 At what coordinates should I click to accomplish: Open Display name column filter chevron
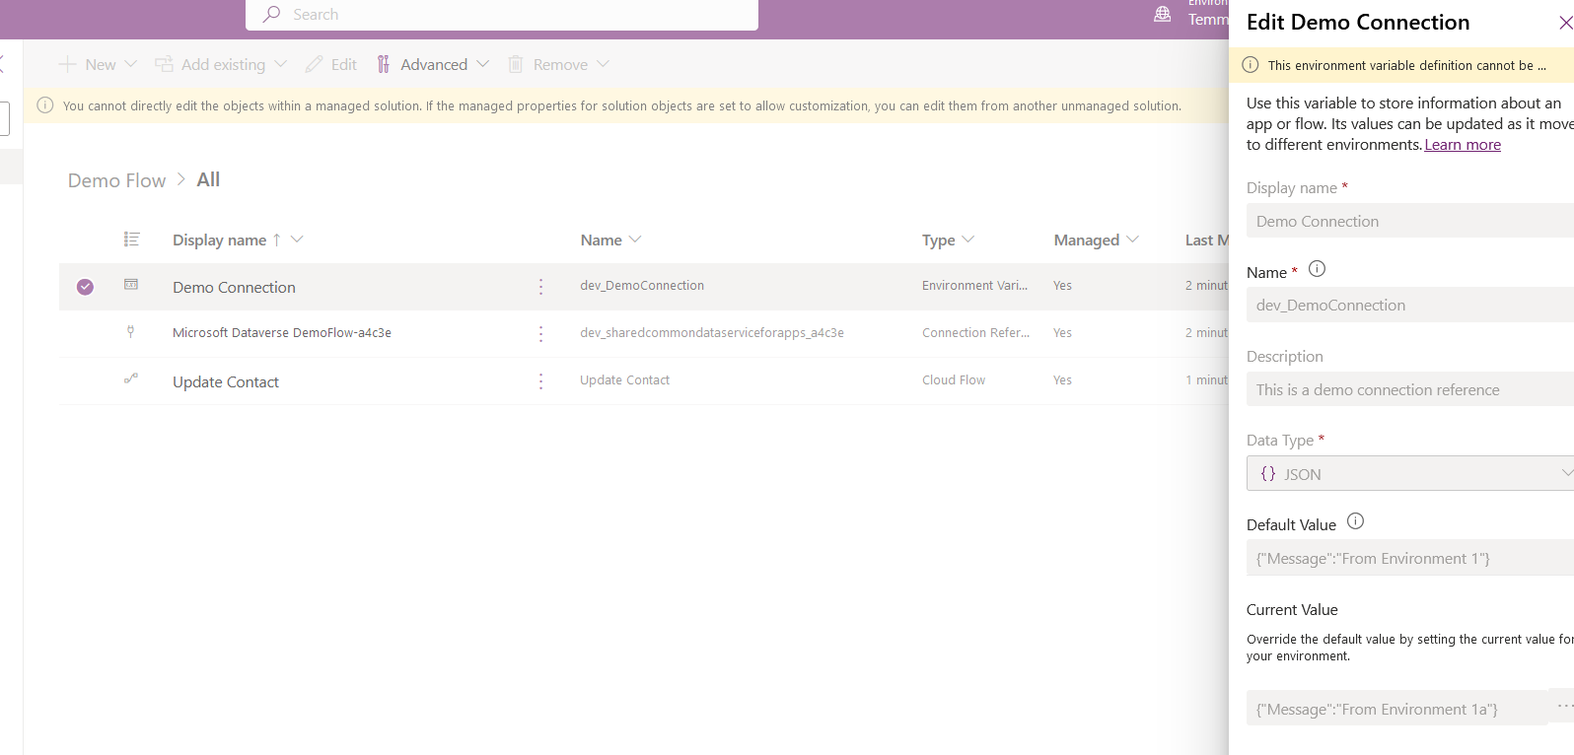(297, 240)
